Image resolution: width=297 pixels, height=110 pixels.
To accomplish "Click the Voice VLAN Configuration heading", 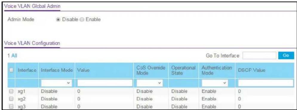I will [x=32, y=43].
